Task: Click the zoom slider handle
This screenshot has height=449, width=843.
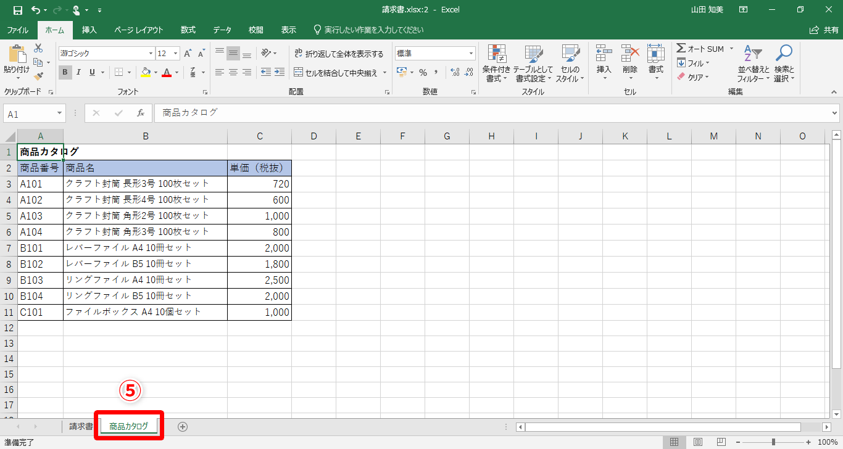Action: pos(773,442)
